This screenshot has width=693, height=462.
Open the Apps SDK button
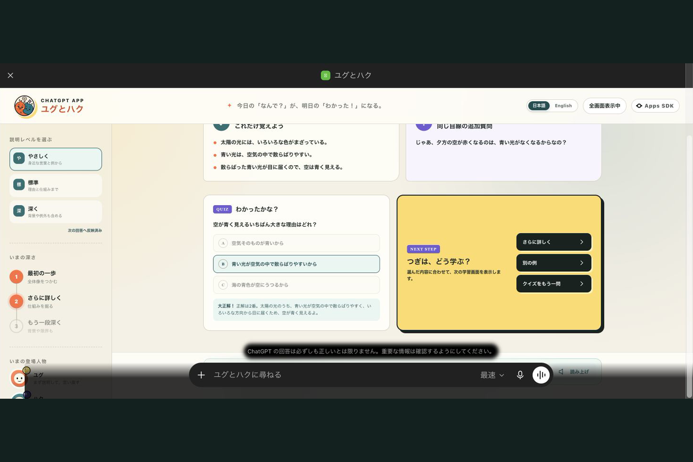(655, 106)
